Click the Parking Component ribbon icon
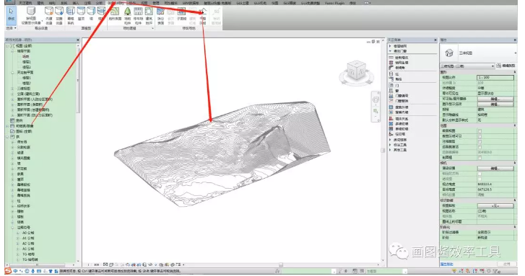 click(x=138, y=12)
